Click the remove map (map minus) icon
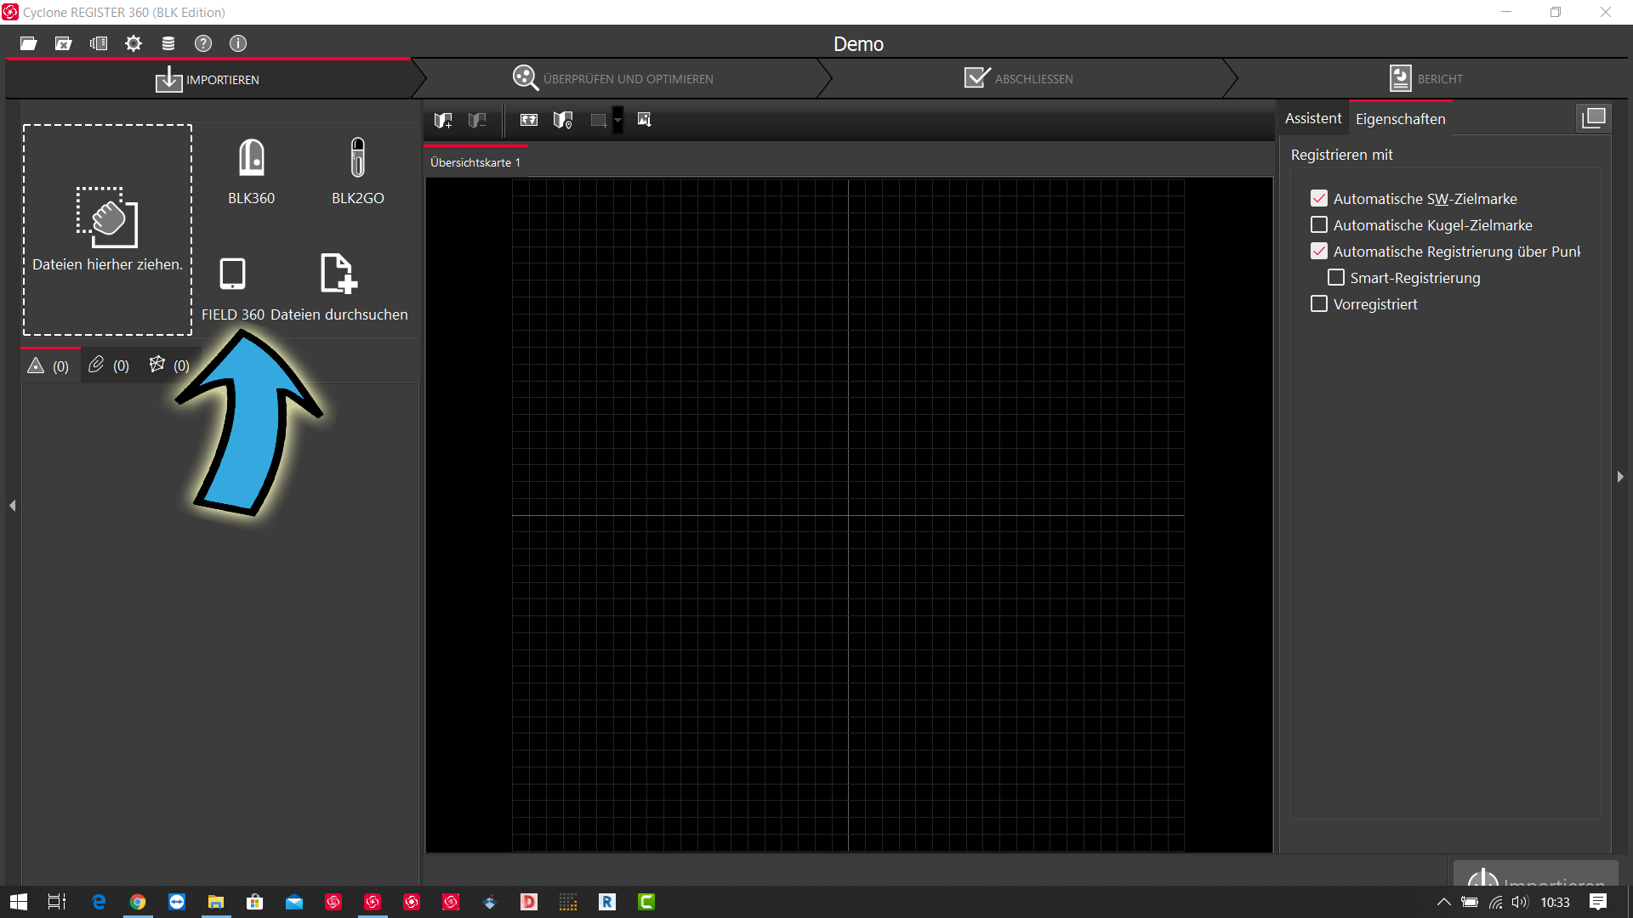Screen dimensions: 1633x918 (477, 120)
